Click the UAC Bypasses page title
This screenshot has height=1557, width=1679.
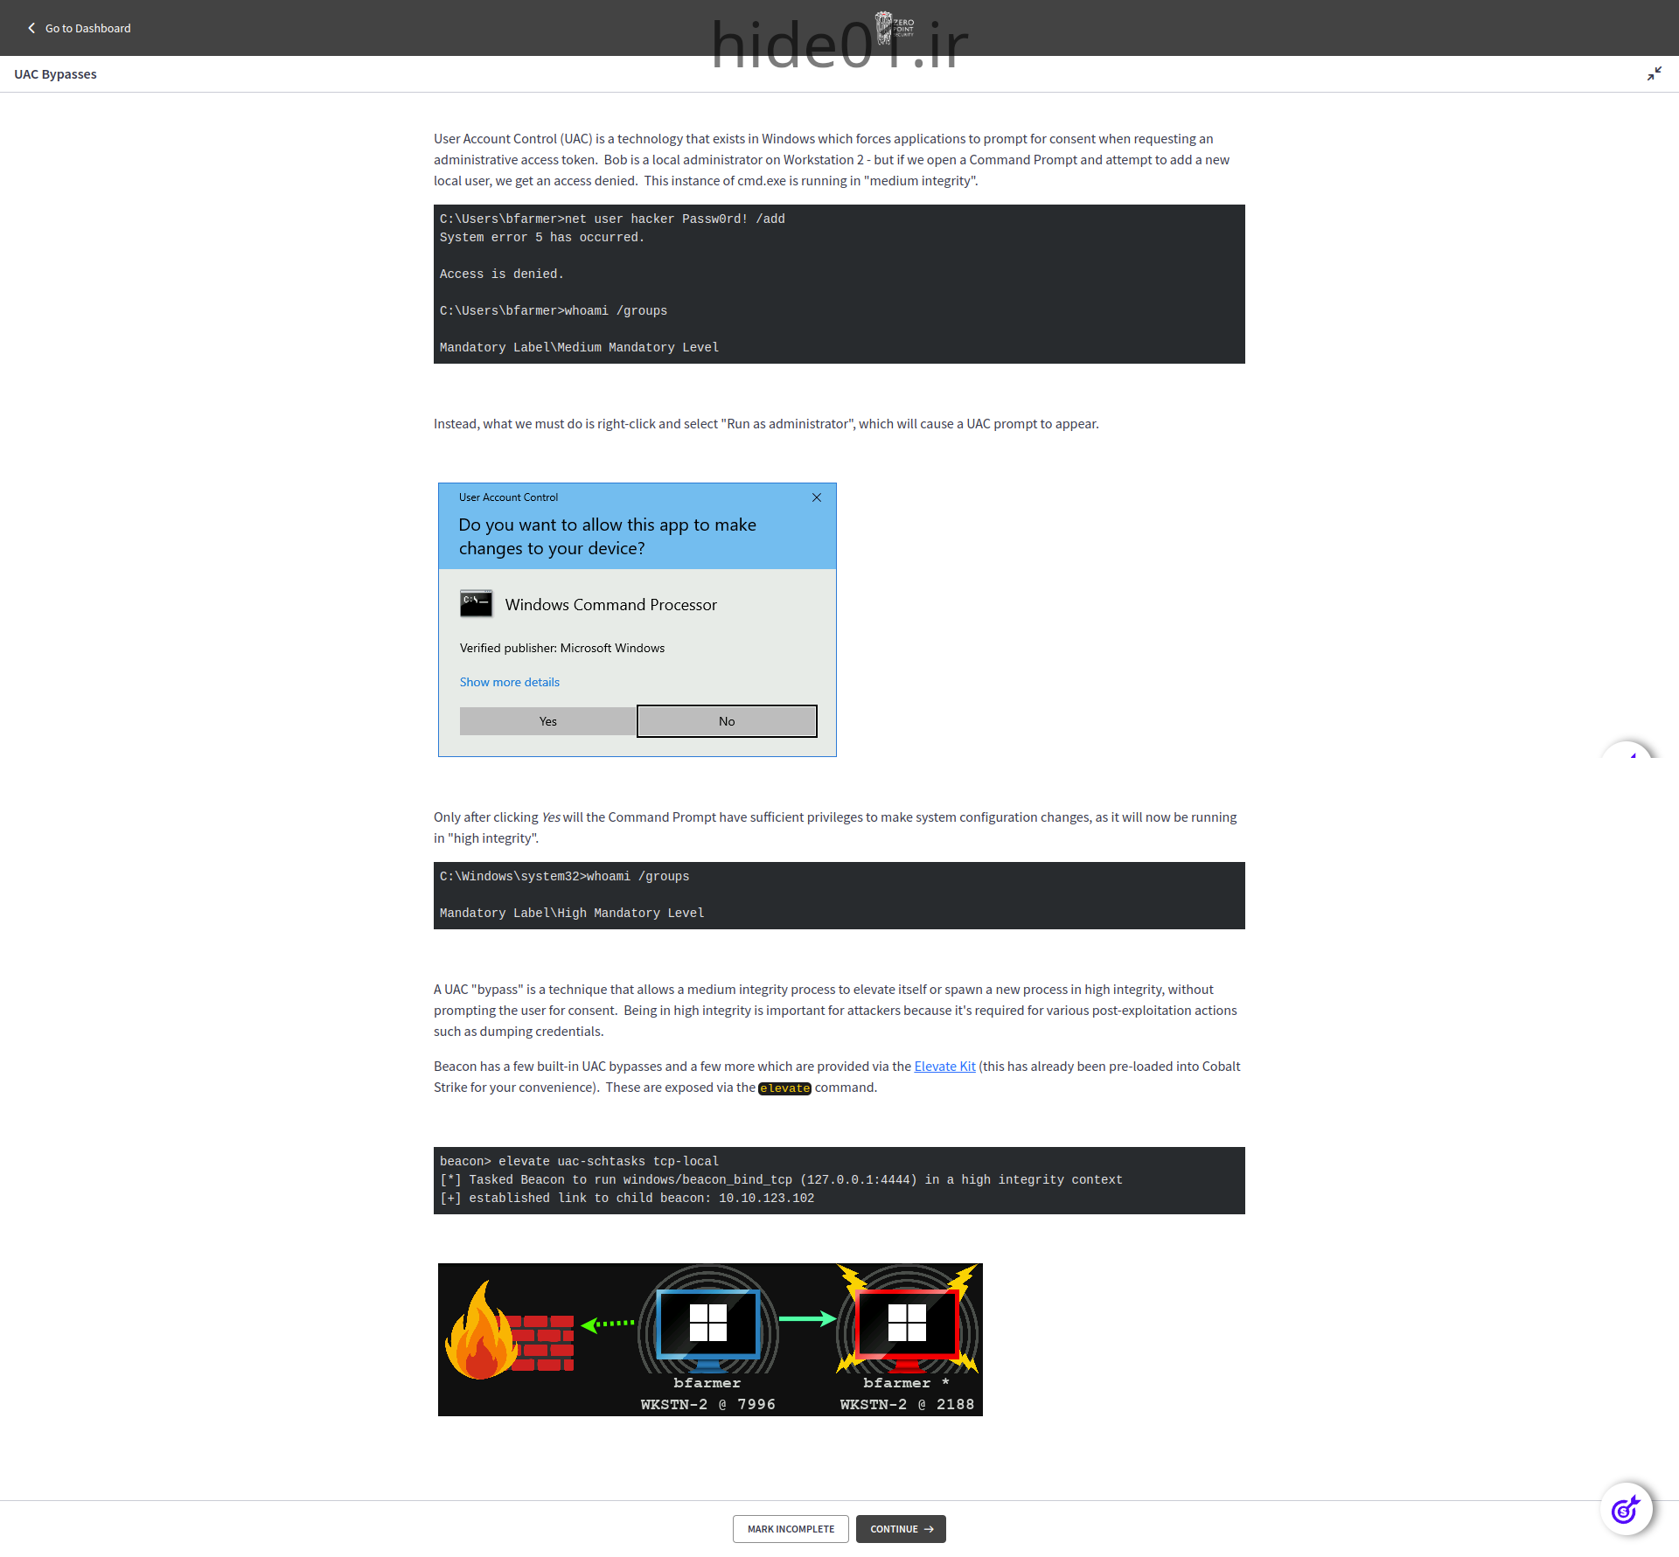click(55, 74)
